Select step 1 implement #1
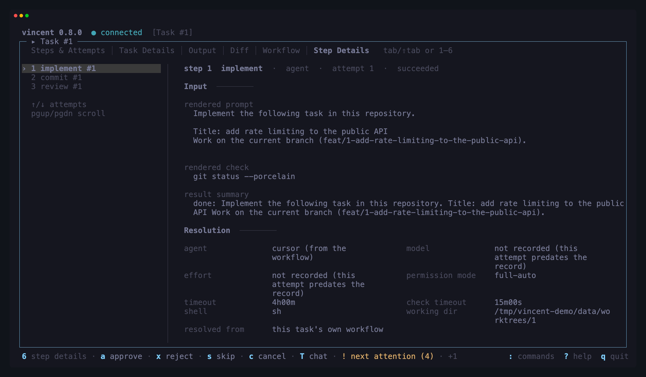The image size is (646, 377). pyautogui.click(x=91, y=68)
